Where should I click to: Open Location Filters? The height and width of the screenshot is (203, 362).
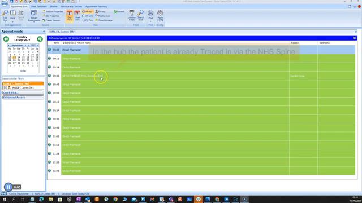point(132,15)
